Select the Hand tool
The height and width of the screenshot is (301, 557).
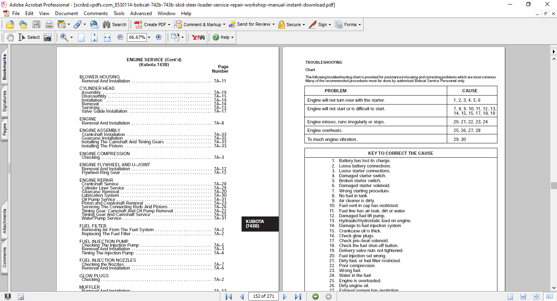tap(10, 37)
